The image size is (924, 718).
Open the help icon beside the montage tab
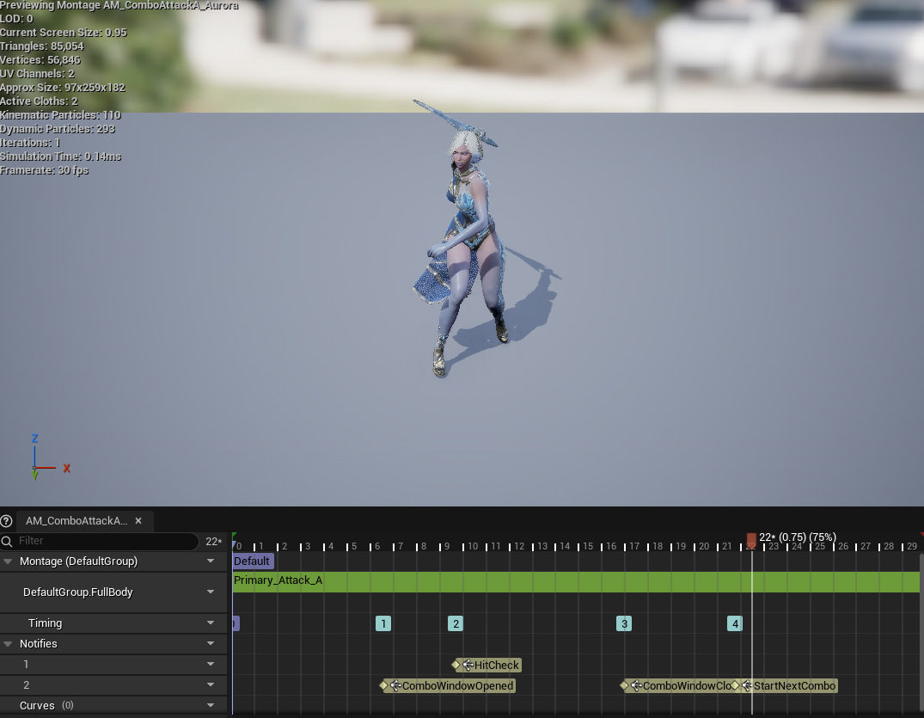pos(7,521)
